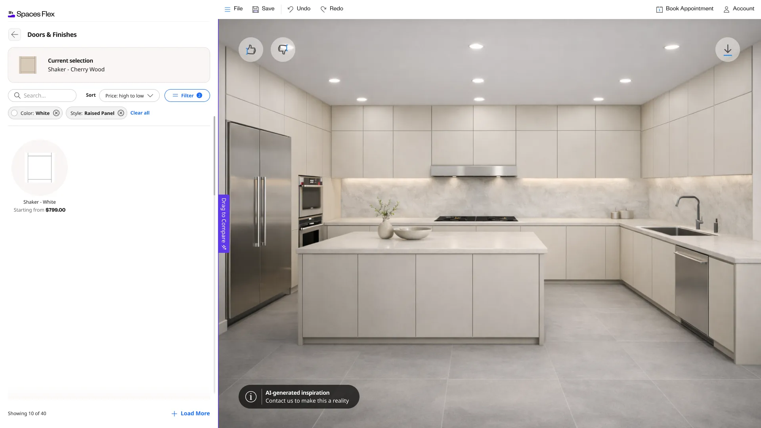Click the 'Starting from $799.00' price text
The width and height of the screenshot is (761, 428).
click(40, 210)
